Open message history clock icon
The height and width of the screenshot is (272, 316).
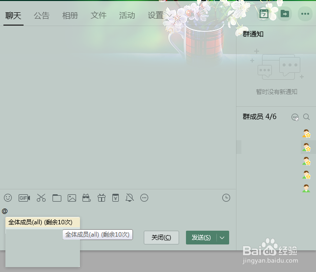point(226,198)
